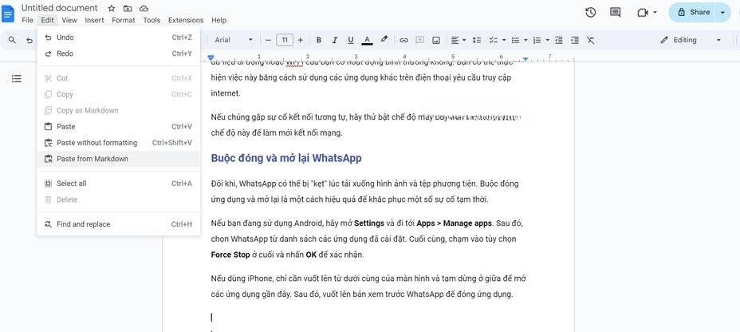This screenshot has height=332, width=740.
Task: Open the File menu
Action: pos(27,20)
